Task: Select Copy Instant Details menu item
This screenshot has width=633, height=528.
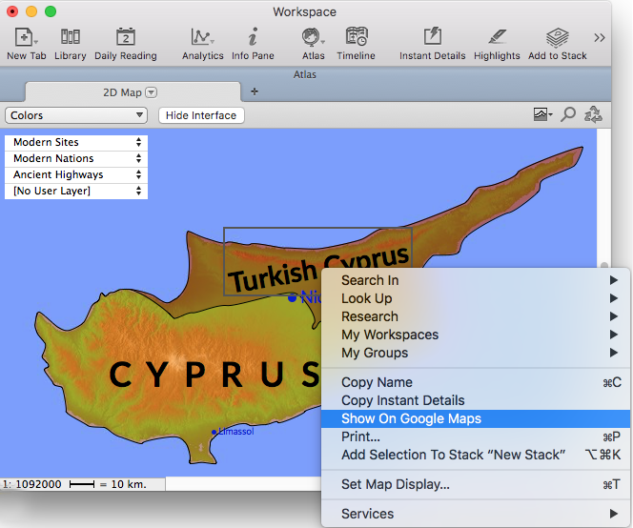Action: [x=402, y=400]
